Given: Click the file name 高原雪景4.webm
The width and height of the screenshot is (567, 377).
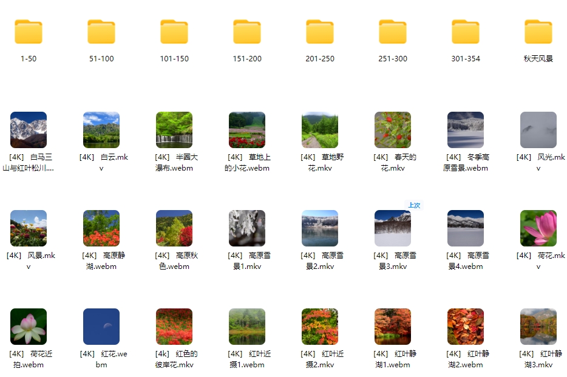Looking at the screenshot, I should (x=467, y=260).
